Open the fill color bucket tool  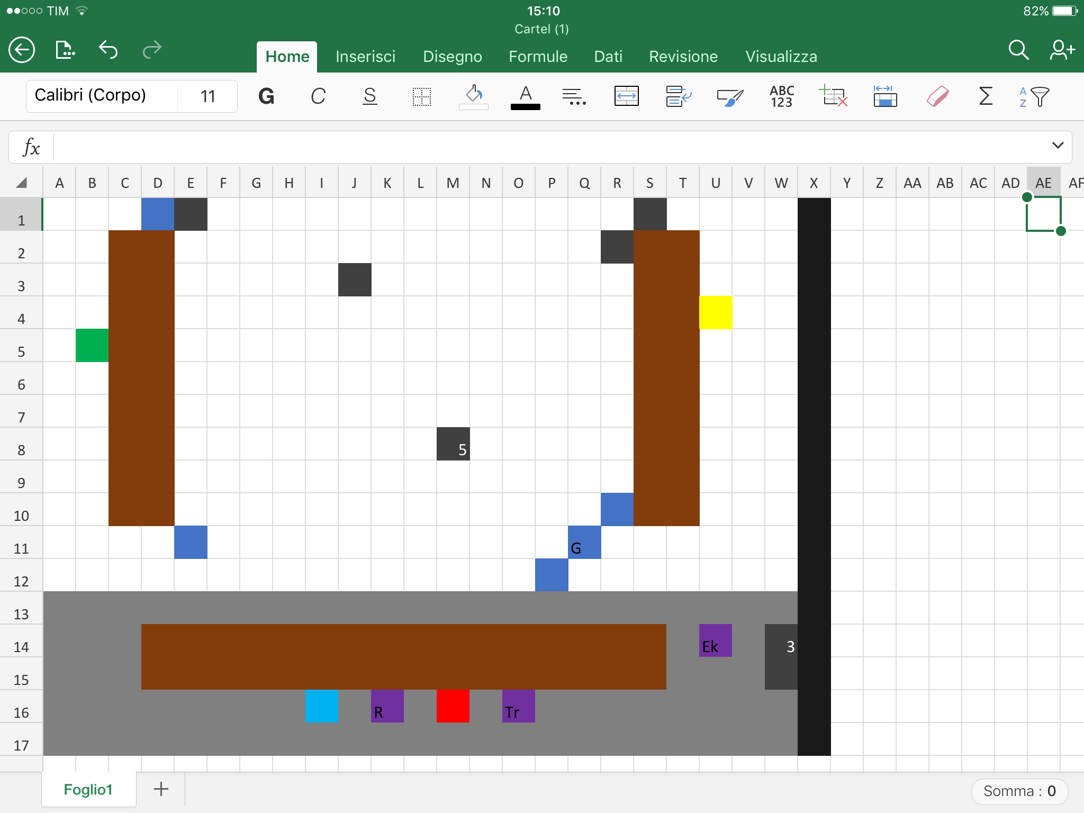point(474,96)
